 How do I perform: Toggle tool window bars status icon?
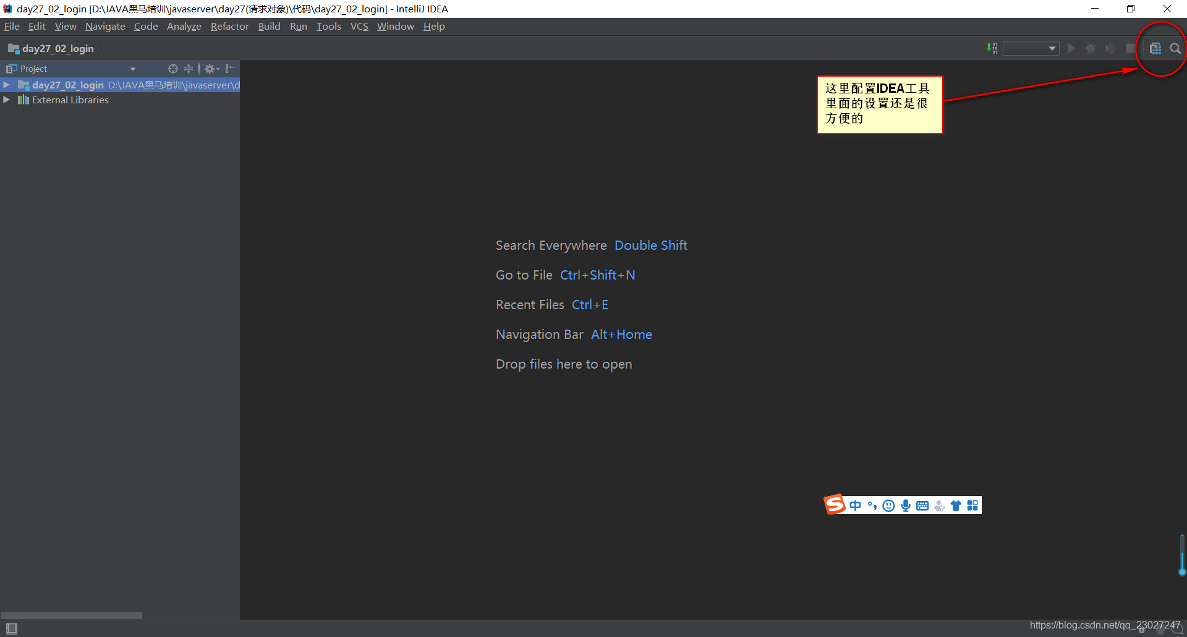click(12, 628)
